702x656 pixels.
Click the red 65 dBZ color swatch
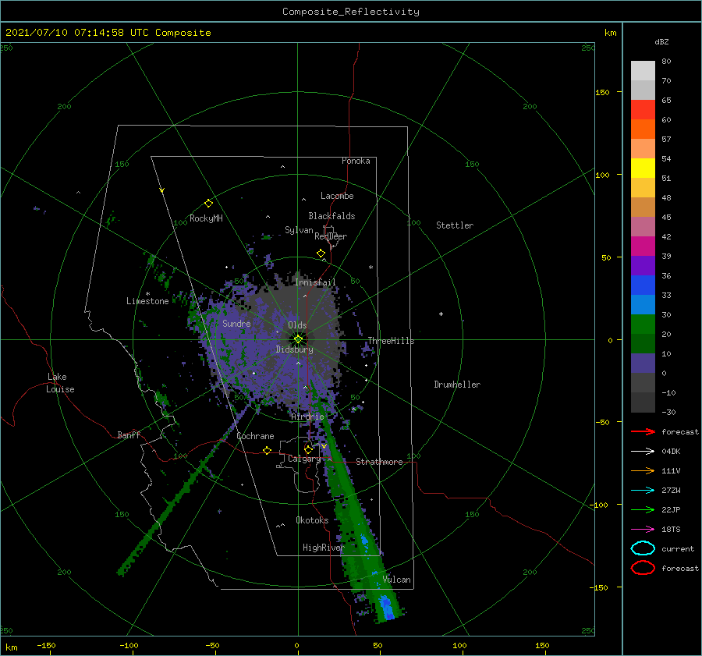point(643,109)
